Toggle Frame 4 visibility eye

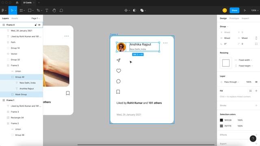(x=39, y=25)
